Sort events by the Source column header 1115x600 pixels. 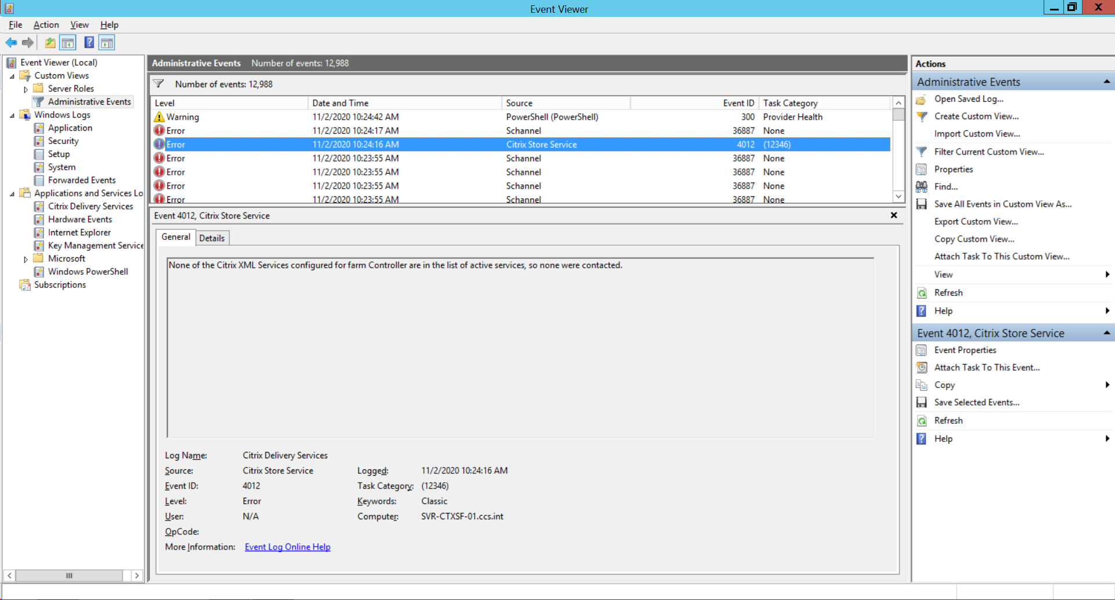pyautogui.click(x=566, y=103)
